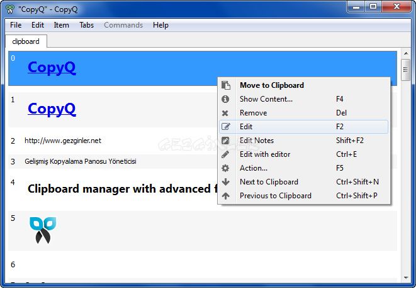
Task: Choose Edit from the context menu
Action: (x=303, y=126)
